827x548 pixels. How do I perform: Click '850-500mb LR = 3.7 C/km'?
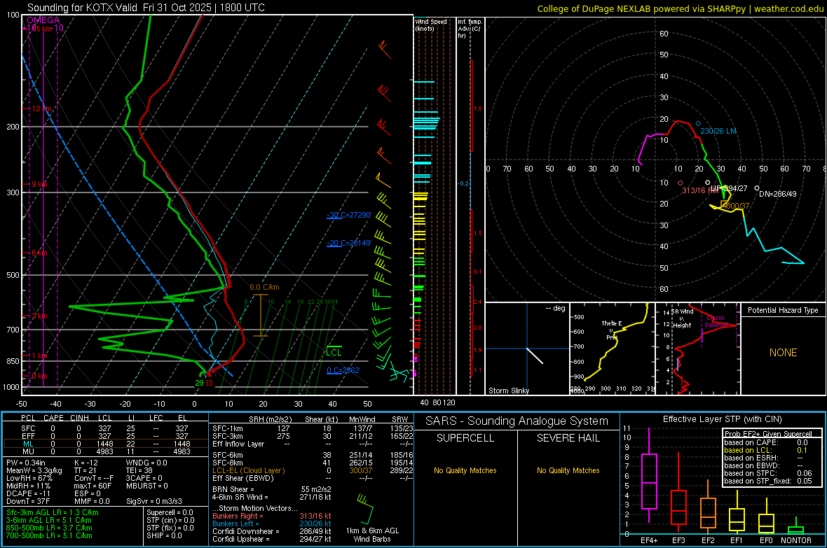click(x=49, y=528)
